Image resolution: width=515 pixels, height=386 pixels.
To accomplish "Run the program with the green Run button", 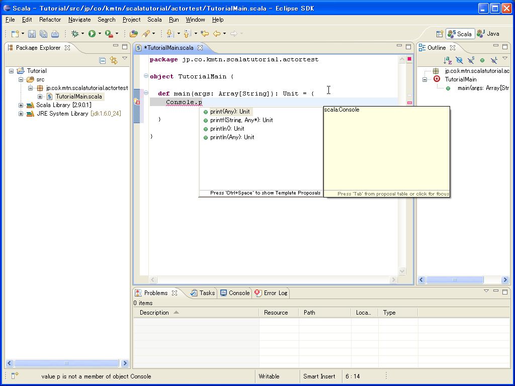I will coord(92,34).
